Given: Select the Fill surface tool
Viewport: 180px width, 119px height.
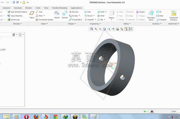Looking at the screenshot, I should tap(159, 12).
